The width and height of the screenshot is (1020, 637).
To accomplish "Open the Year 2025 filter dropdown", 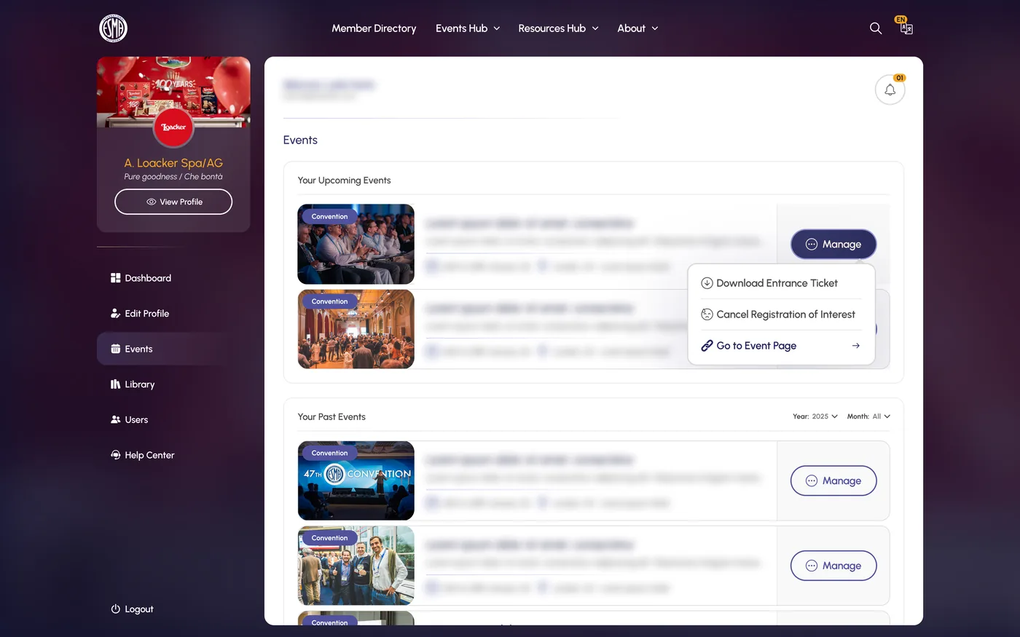I will pos(815,416).
